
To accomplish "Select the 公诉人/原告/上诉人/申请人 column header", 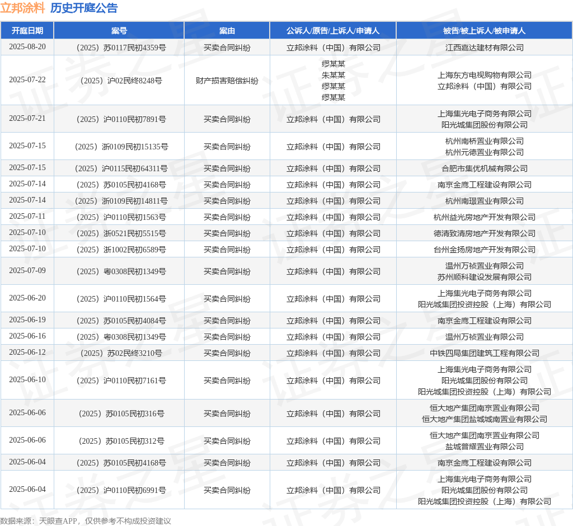I will click(333, 31).
